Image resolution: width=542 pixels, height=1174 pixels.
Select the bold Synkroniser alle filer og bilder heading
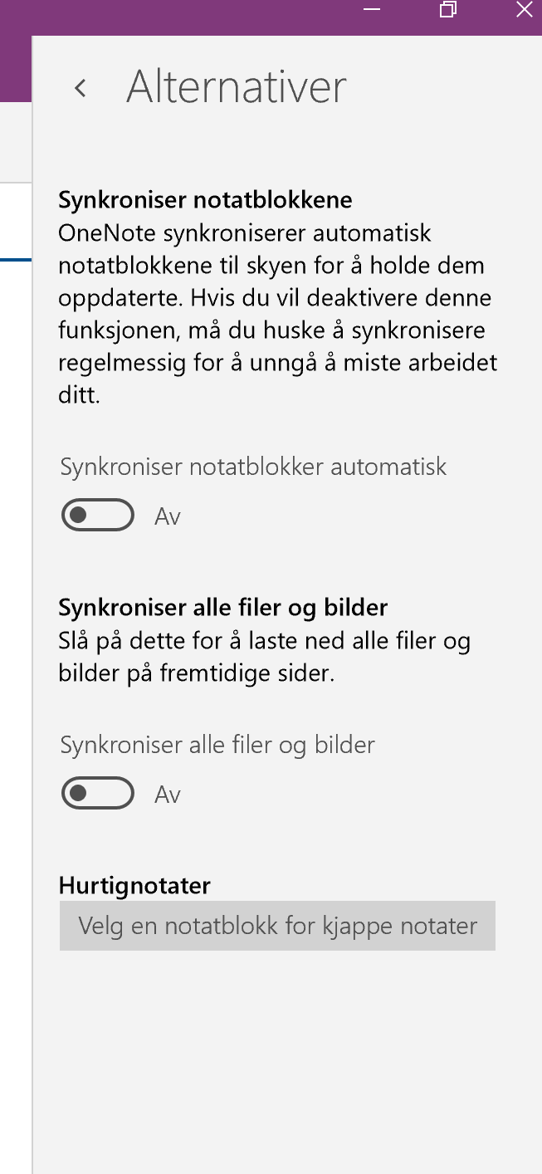(223, 608)
